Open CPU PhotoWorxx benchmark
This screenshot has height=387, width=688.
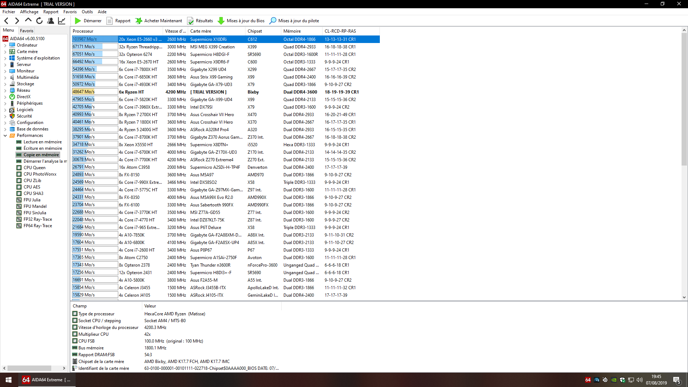(x=40, y=174)
